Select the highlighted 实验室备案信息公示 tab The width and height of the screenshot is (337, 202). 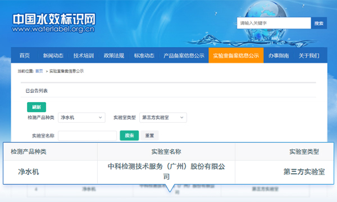tap(236, 56)
